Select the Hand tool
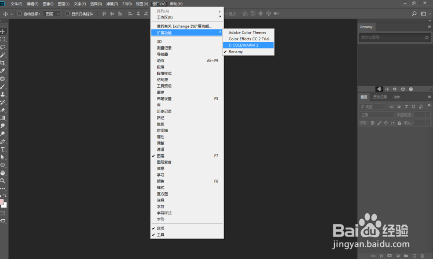Image resolution: width=433 pixels, height=259 pixels. 3,173
